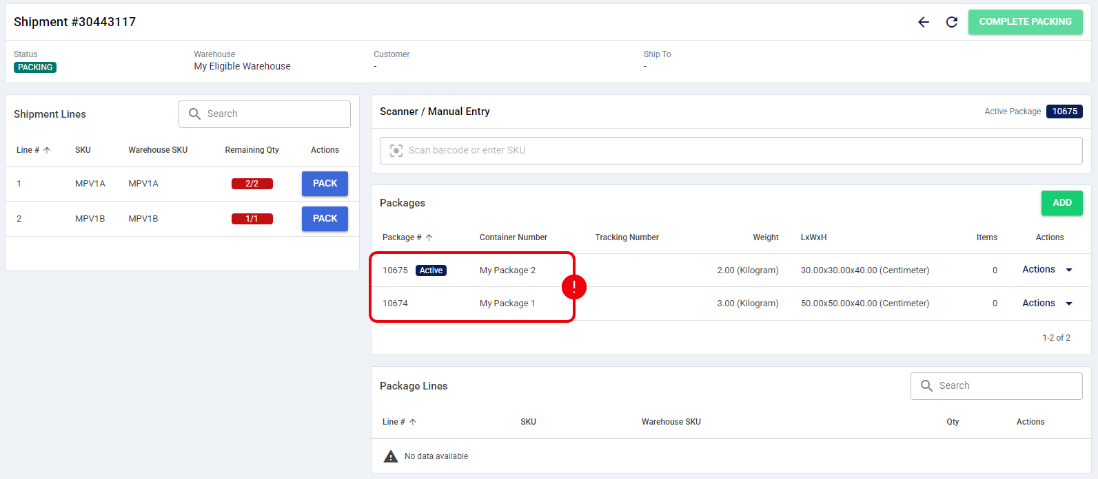Select package number 10675

[x=395, y=270]
